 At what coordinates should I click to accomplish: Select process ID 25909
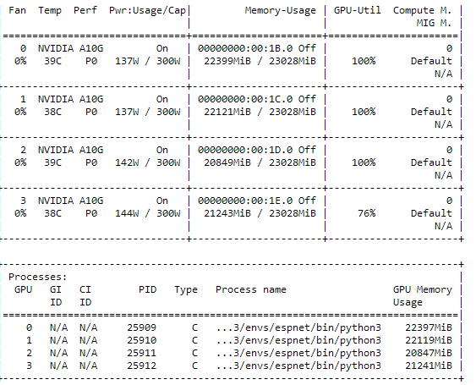coord(141,327)
